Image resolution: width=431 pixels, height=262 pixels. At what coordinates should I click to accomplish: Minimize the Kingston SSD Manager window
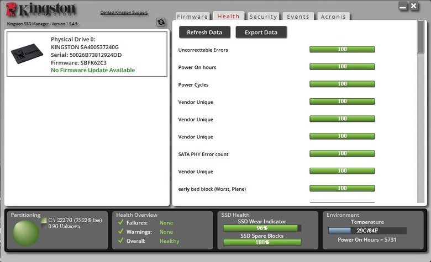tap(403, 6)
